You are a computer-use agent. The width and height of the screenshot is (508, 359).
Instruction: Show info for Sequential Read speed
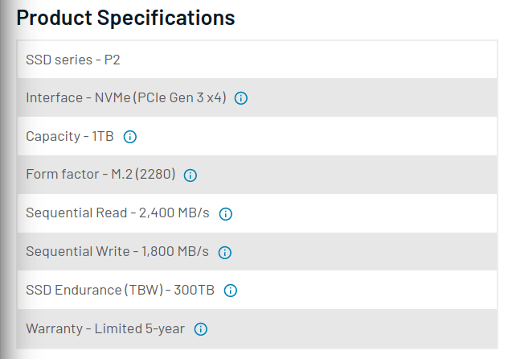[x=226, y=214]
